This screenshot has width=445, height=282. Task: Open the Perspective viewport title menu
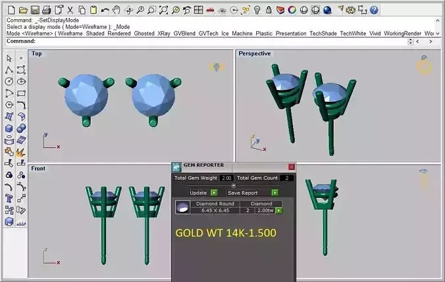255,53
